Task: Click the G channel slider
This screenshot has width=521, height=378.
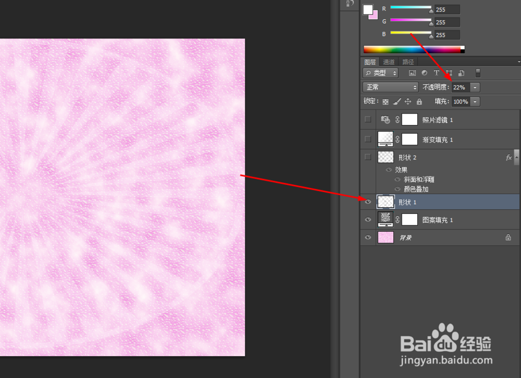Action: pyautogui.click(x=411, y=20)
